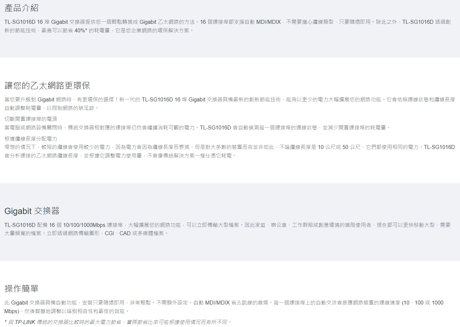Click the 理想的情況下 paragraph start
460x327 pixels.
[x=20, y=147]
